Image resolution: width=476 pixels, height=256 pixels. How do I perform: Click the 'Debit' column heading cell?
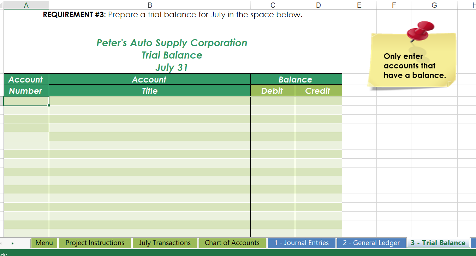coord(273,91)
